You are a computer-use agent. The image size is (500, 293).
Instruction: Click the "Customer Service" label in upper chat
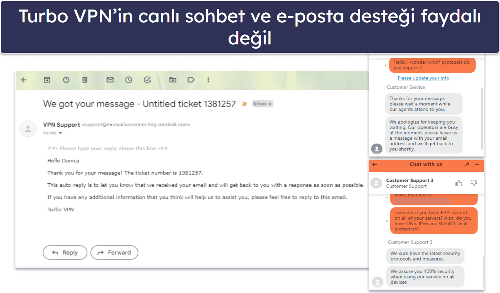pos(406,87)
